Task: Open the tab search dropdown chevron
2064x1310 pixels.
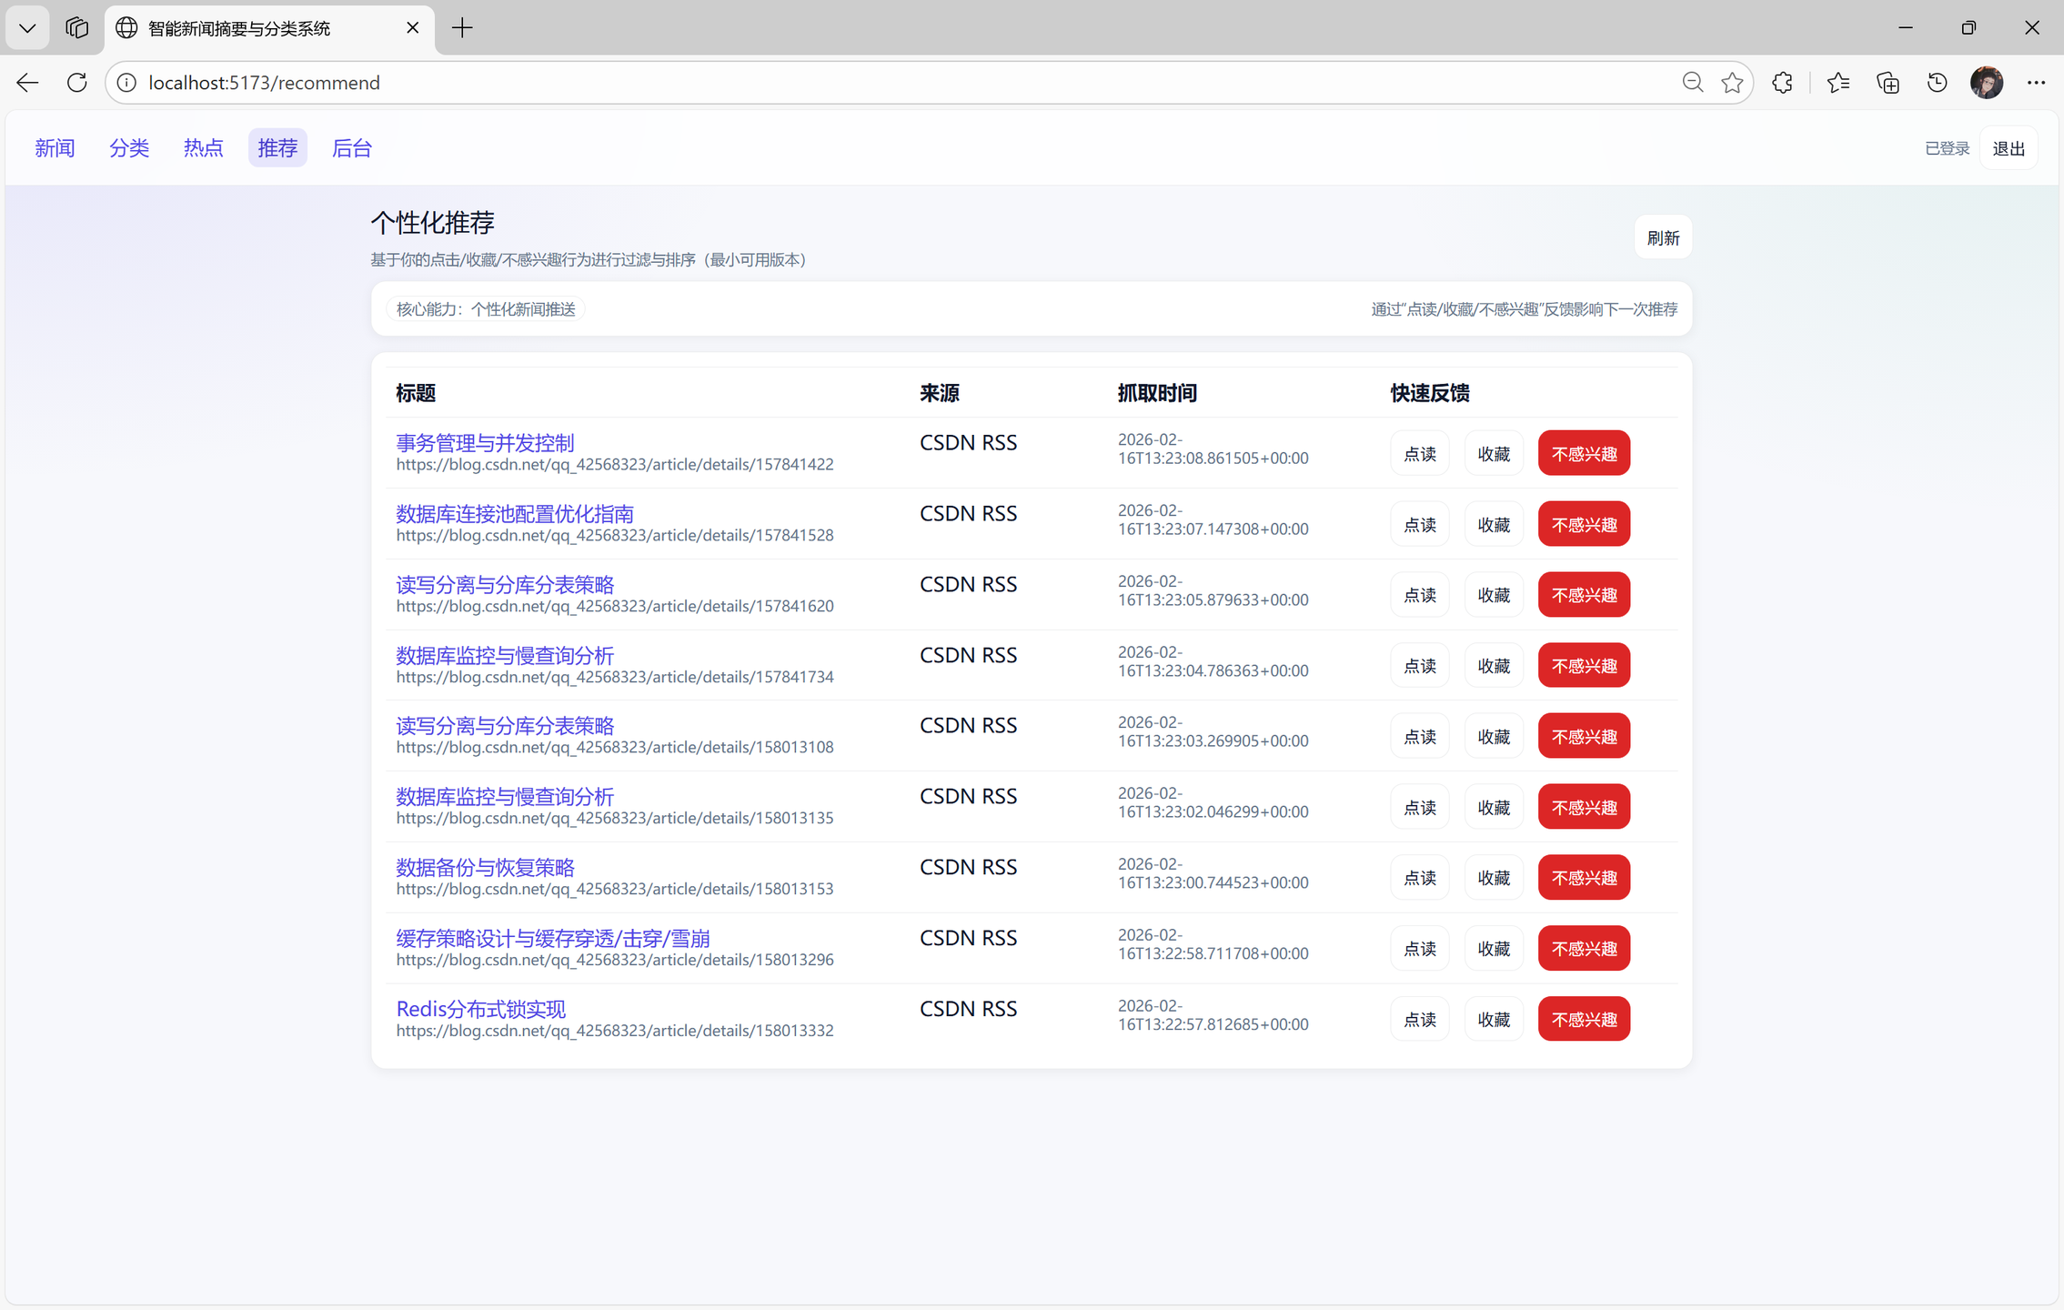Action: click(26, 27)
